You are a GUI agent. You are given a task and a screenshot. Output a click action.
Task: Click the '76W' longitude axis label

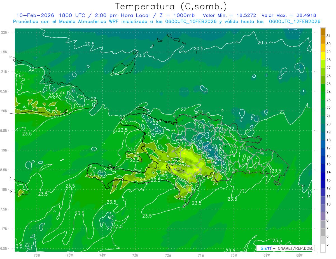point(37,255)
